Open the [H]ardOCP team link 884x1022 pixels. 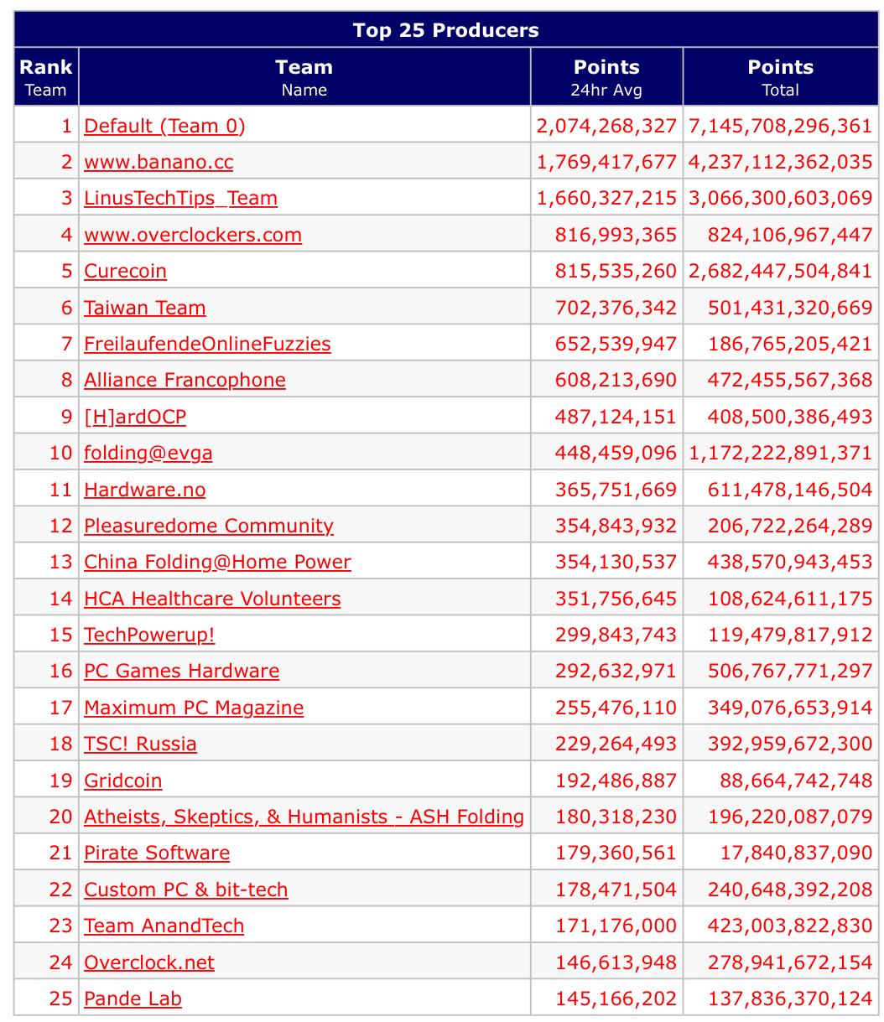[x=135, y=417]
